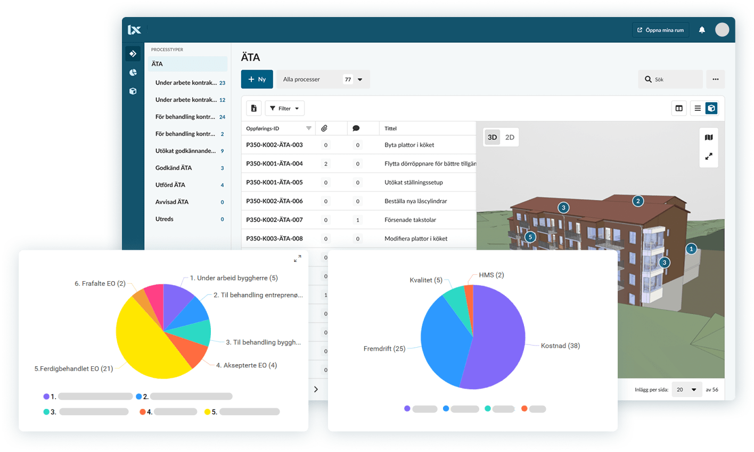This screenshot has width=754, height=452.
Task: Switch to the split column view
Action: (x=679, y=108)
